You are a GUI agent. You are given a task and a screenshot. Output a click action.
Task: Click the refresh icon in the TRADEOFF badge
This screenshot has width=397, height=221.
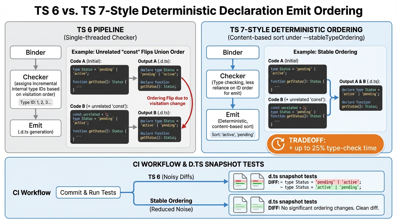pyautogui.click(x=277, y=144)
